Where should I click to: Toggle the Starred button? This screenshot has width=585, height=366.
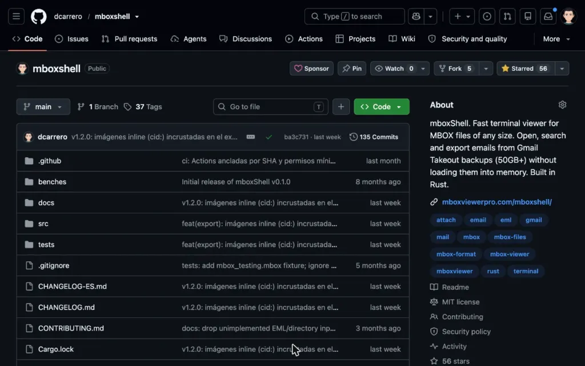[526, 69]
